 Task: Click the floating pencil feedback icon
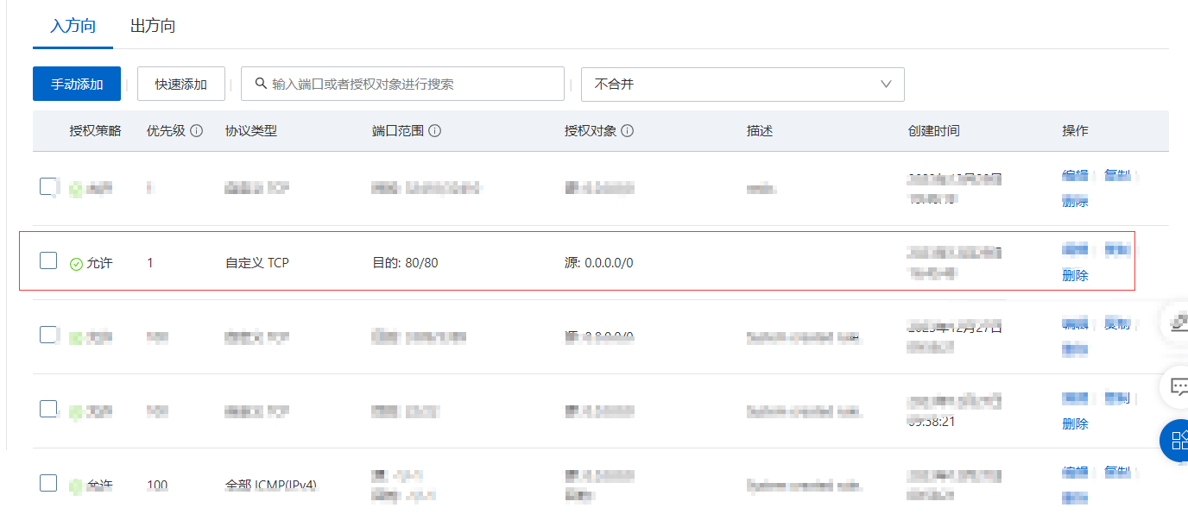[x=1178, y=323]
